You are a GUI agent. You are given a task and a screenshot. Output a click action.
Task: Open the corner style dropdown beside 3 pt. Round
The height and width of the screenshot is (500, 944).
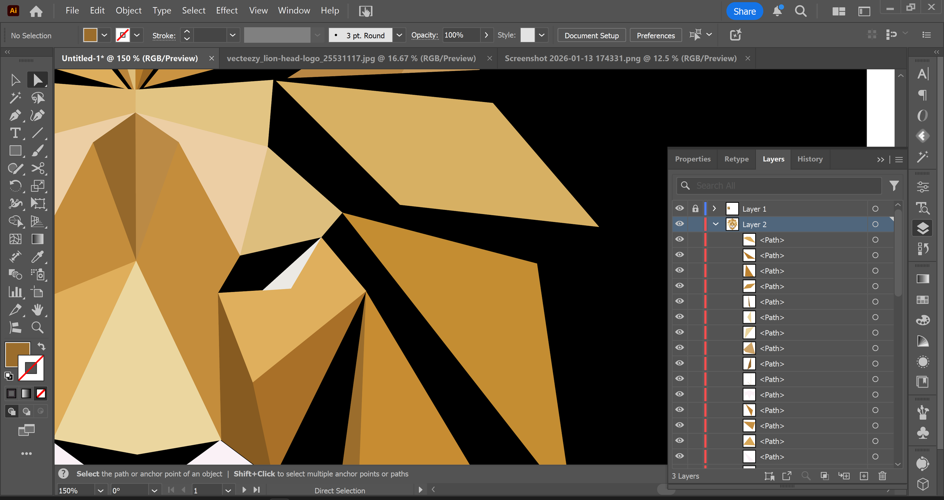[399, 35]
